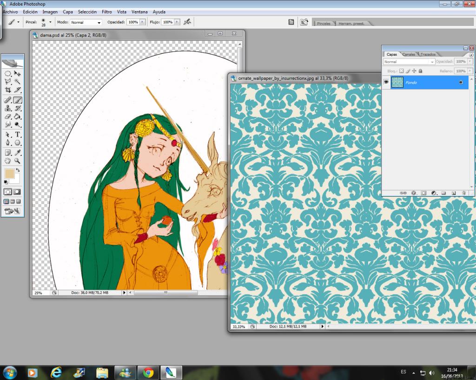Select the Magic Wand tool
Viewport: 476px width, 380px height.
click(17, 81)
